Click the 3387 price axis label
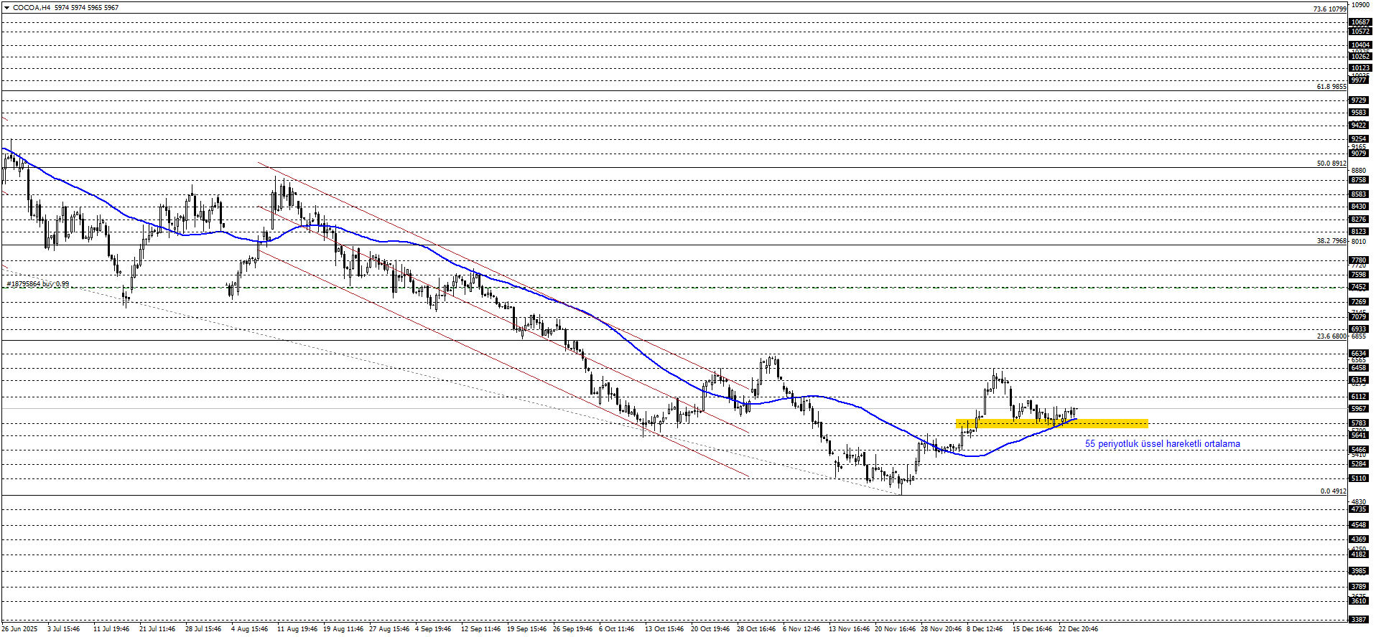Screen dimensions: 1376x637 [1359, 620]
